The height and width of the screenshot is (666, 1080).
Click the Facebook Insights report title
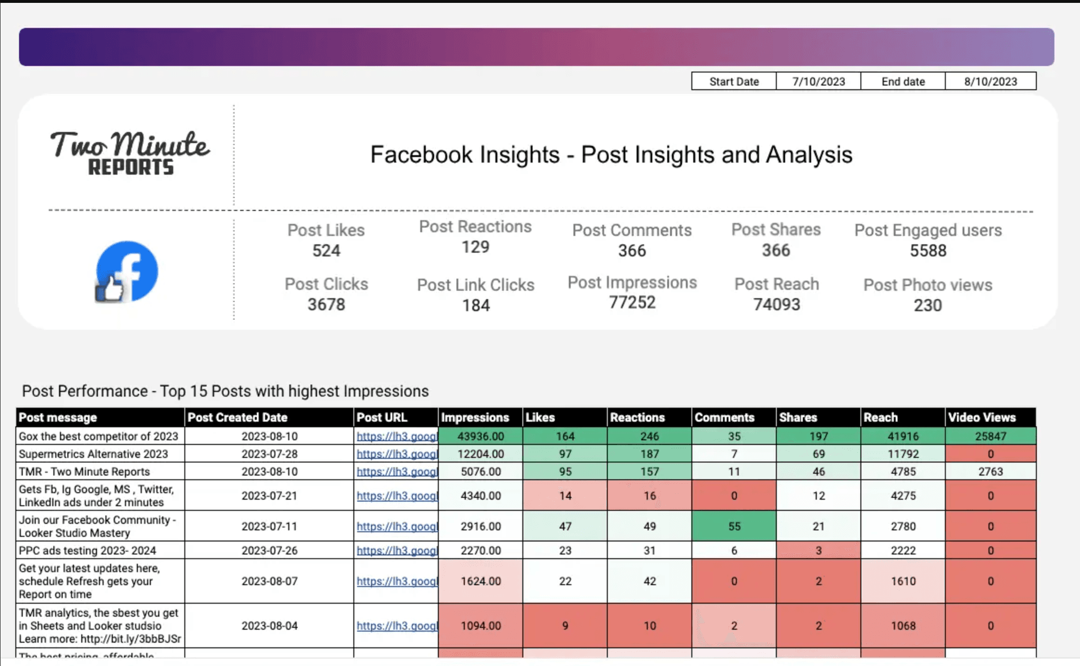611,155
